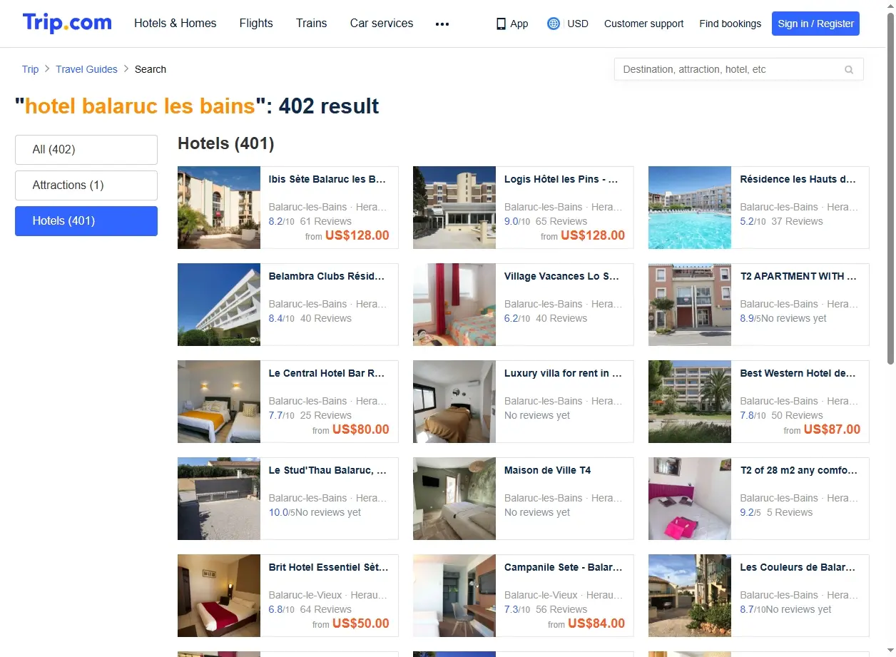The image size is (896, 657).
Task: Open Luxury villa for rent thumbnail
Action: tap(454, 402)
